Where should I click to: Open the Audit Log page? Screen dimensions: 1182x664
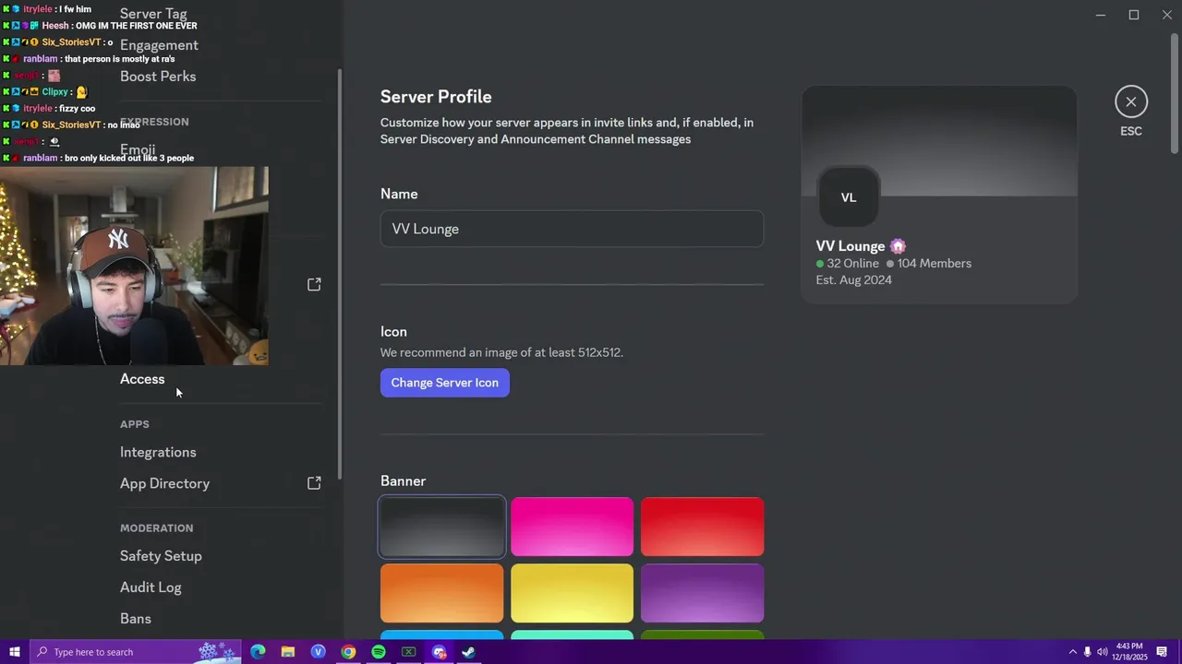click(x=151, y=587)
